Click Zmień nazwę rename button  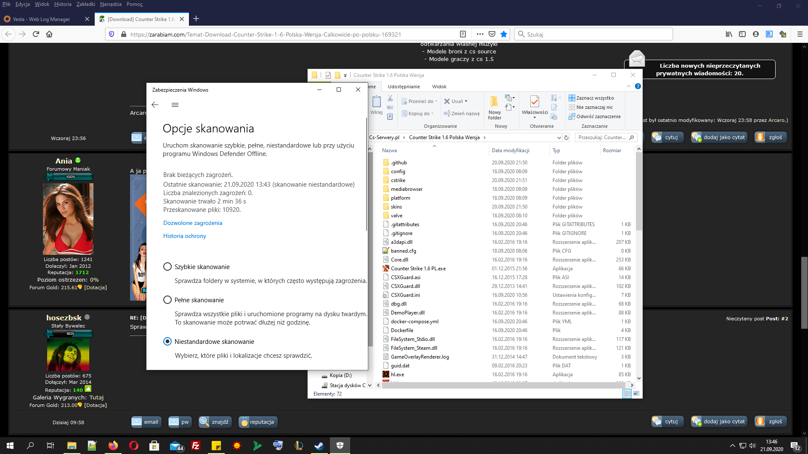point(462,113)
